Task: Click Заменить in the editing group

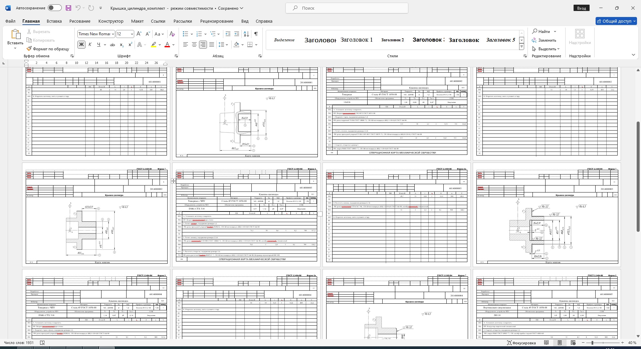Action: coord(544,40)
